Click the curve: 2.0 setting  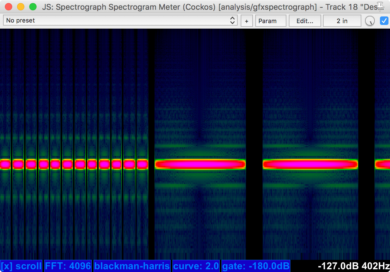pos(196,266)
